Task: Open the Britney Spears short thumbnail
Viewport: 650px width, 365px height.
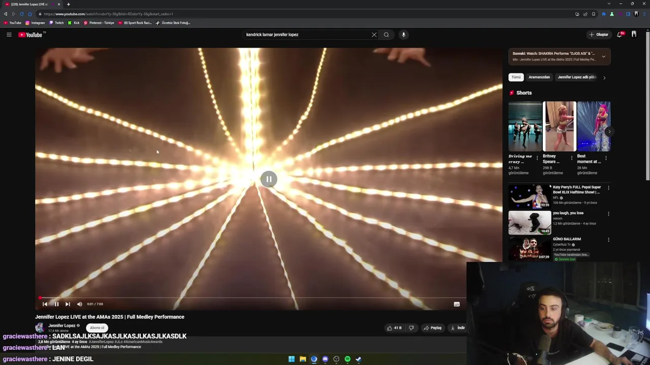Action: (559, 126)
